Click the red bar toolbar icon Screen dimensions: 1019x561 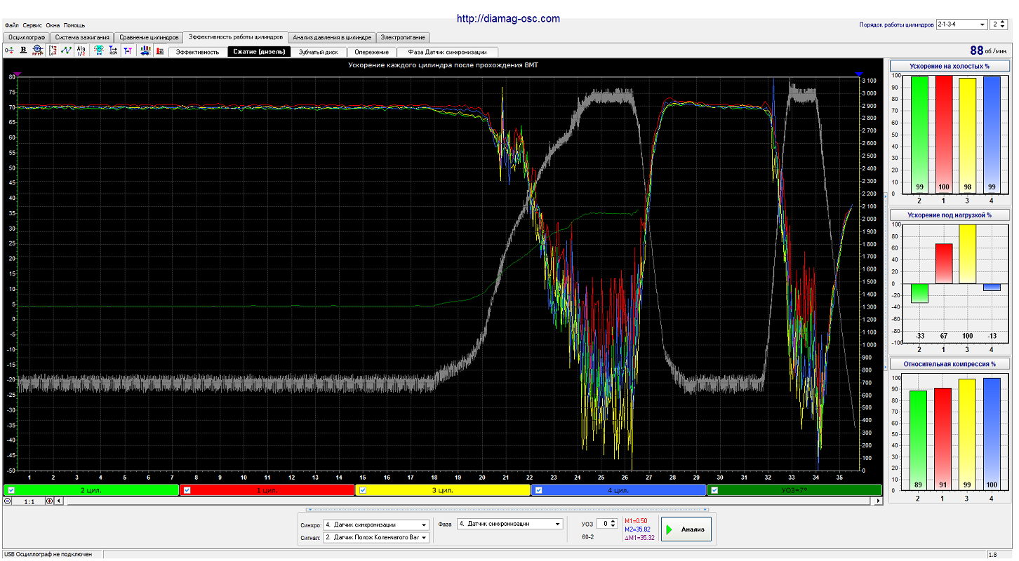[x=161, y=50]
